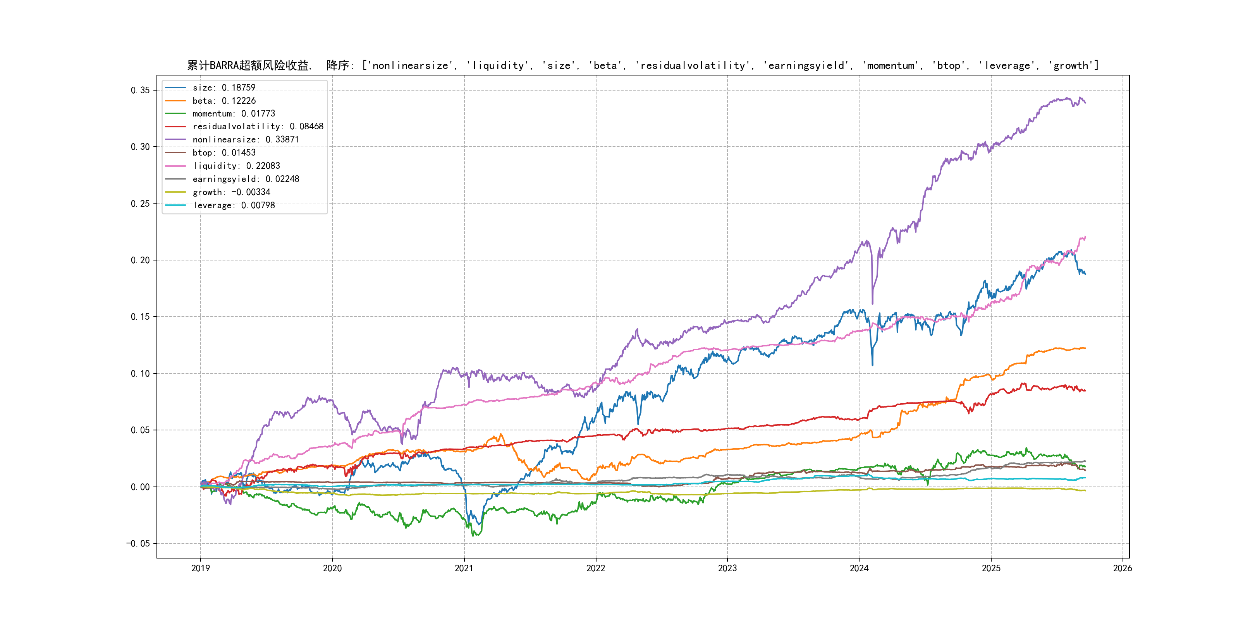The image size is (1255, 627).
Task: Click the nonlinearsize purple legend swatch
Action: [x=175, y=140]
